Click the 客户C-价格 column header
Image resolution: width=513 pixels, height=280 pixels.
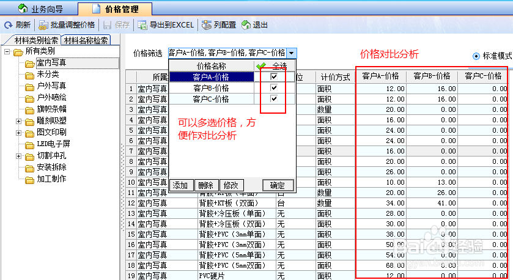pyautogui.click(x=483, y=76)
